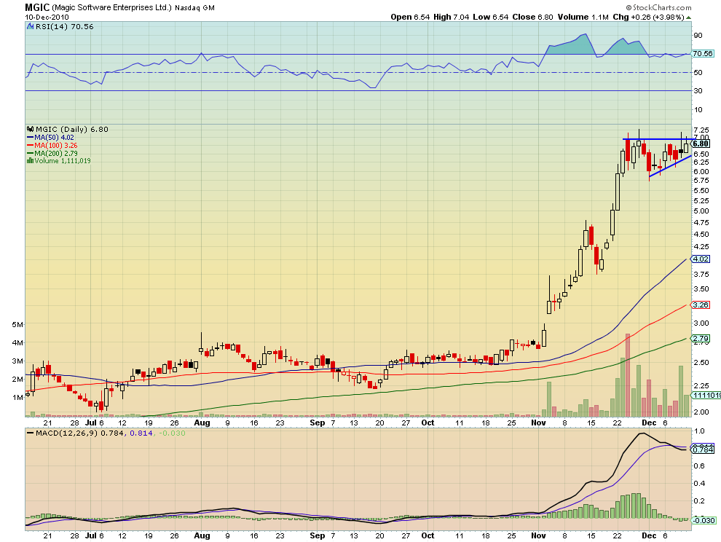Click the 'Low 6.54' header value
Viewport: 721px width, 542px height.
tap(491, 17)
